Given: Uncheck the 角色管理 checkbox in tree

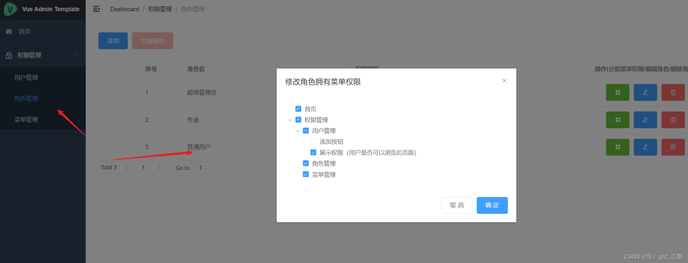Looking at the screenshot, I should coord(306,163).
